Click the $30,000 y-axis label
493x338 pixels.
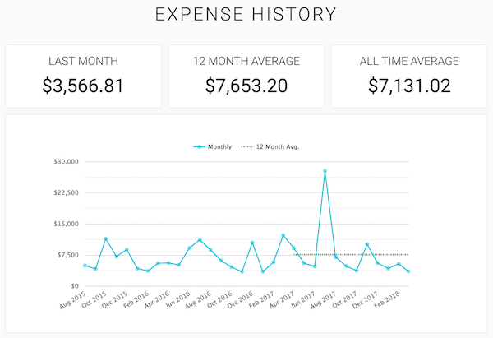(x=66, y=162)
